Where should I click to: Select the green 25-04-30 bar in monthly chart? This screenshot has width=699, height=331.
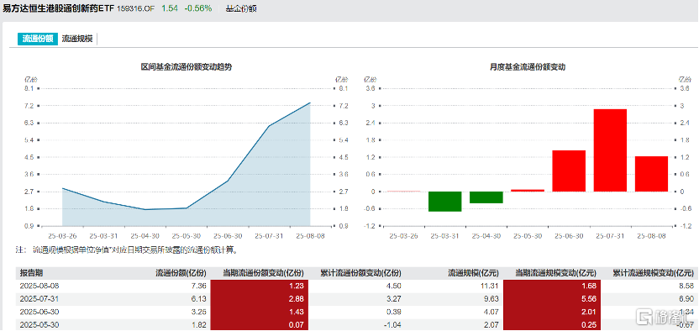[x=486, y=197]
